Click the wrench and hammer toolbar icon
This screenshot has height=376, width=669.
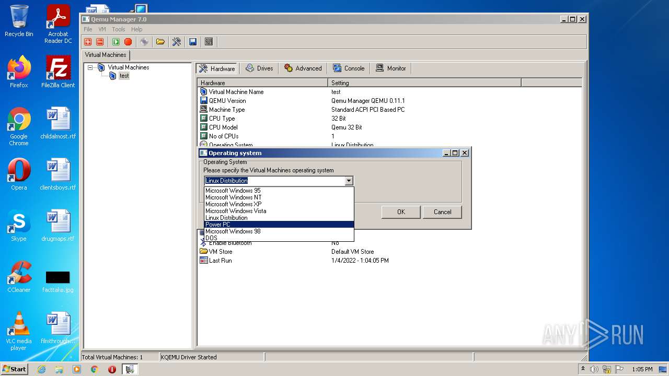(x=177, y=42)
